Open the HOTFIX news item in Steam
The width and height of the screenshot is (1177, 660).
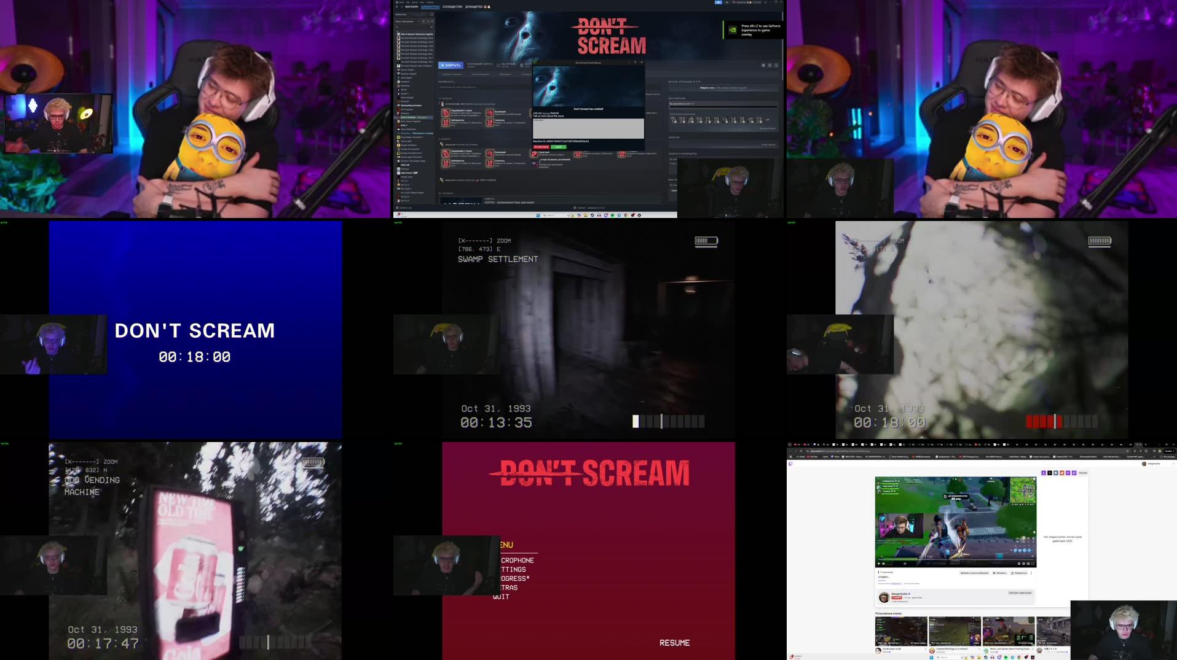click(509, 203)
